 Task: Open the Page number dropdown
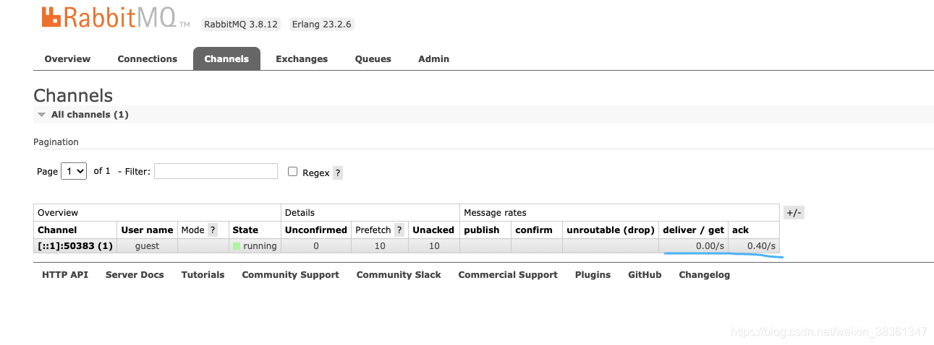pos(74,171)
